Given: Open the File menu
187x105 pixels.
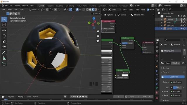Looking at the screenshot, I should coord(6,6).
